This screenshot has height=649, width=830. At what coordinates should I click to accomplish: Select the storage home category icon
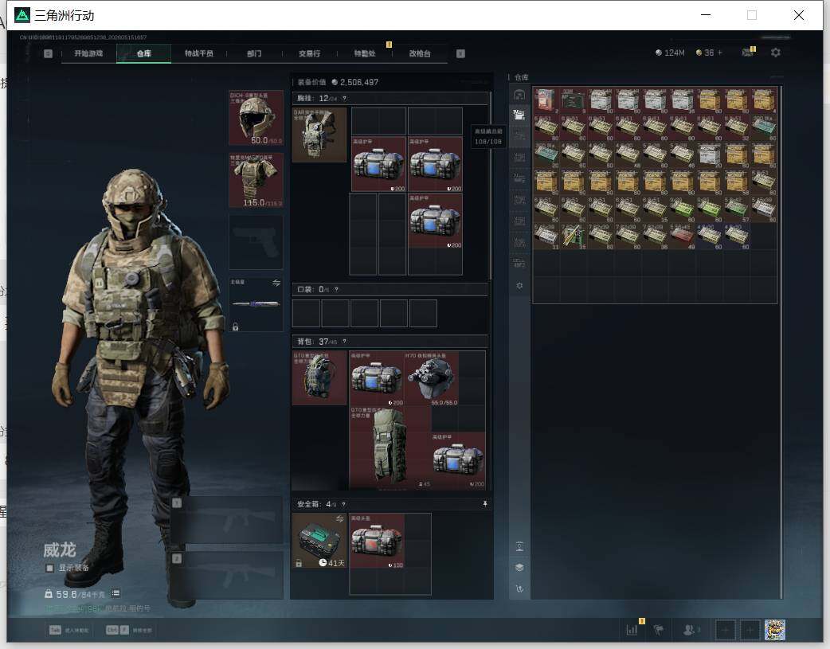coord(519,95)
